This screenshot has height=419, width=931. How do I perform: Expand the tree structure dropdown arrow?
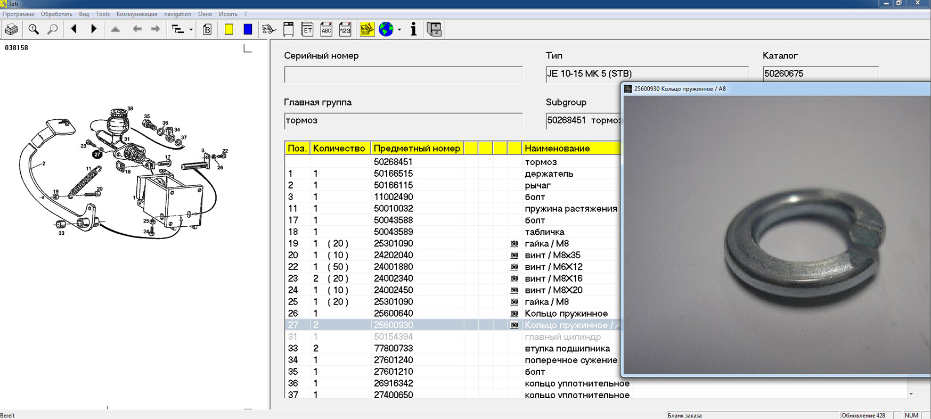pyautogui.click(x=191, y=30)
